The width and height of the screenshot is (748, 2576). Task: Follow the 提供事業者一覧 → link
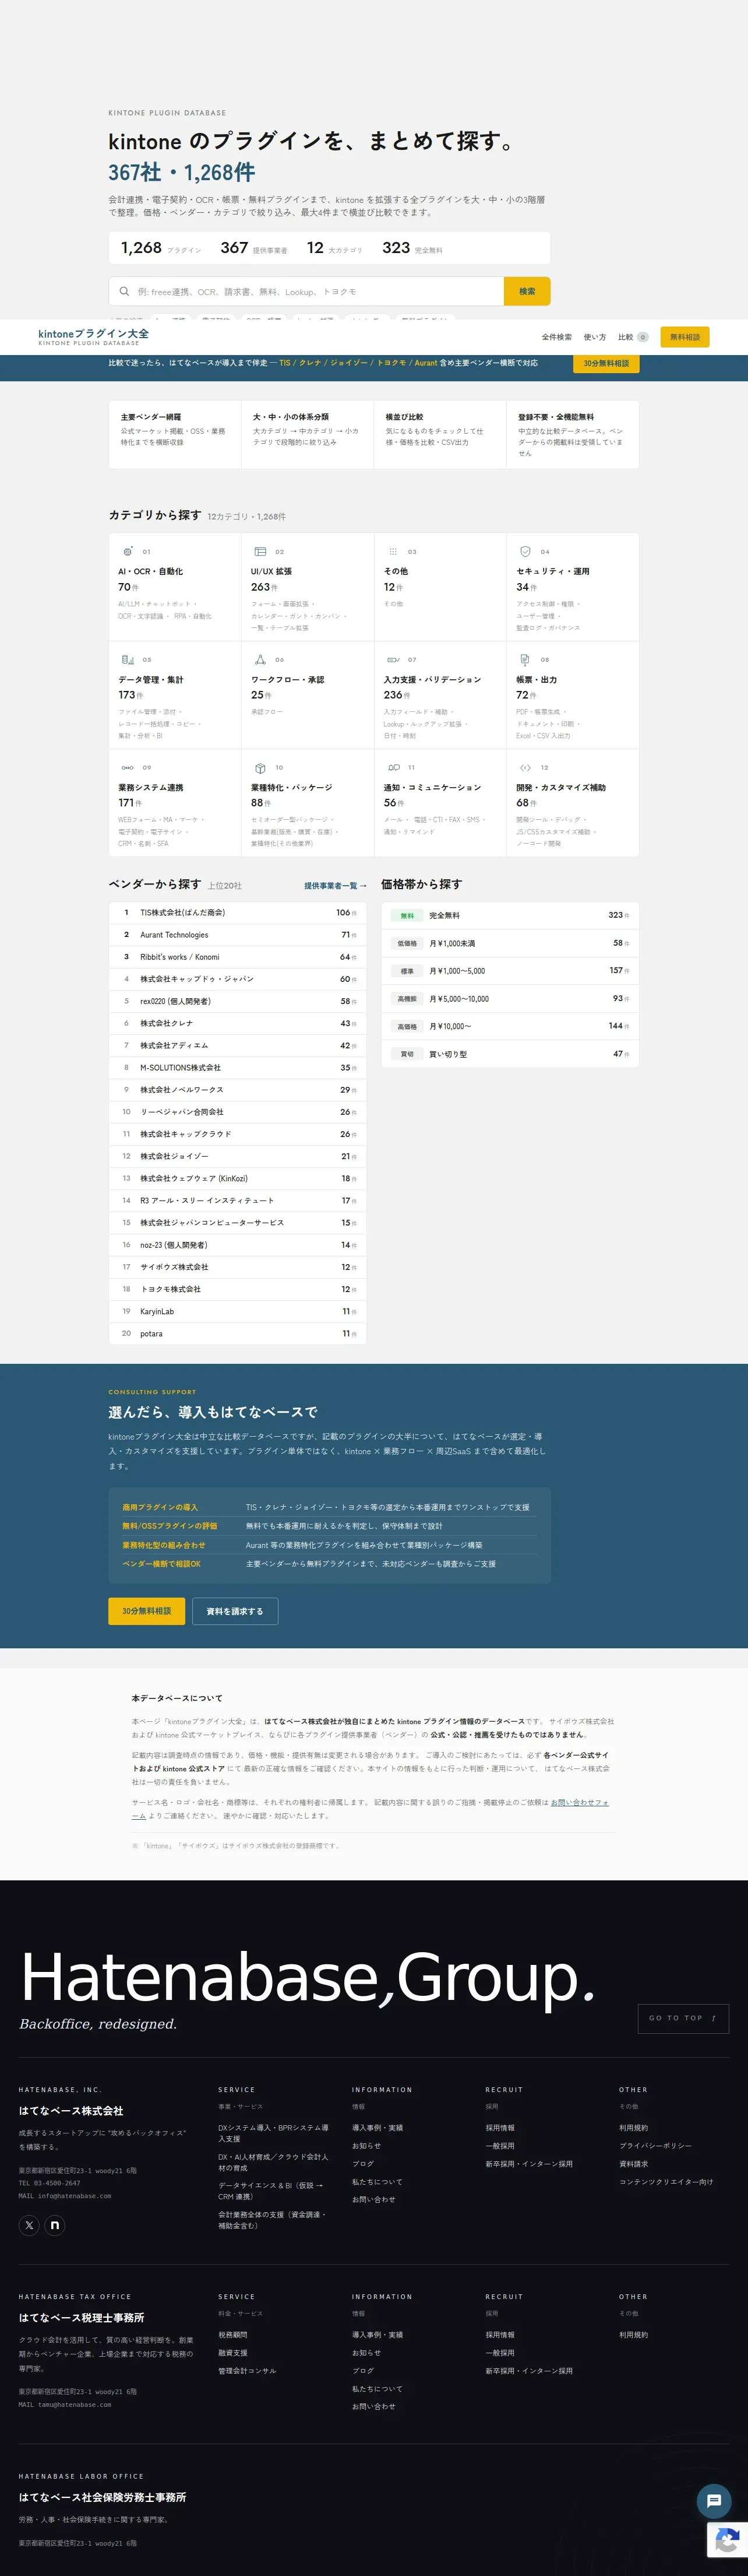pos(336,886)
